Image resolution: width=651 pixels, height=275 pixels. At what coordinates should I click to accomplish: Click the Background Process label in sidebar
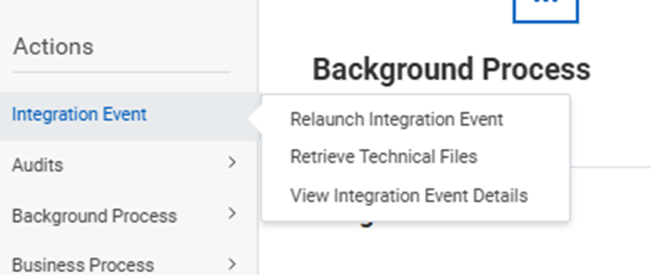pyautogui.click(x=94, y=216)
